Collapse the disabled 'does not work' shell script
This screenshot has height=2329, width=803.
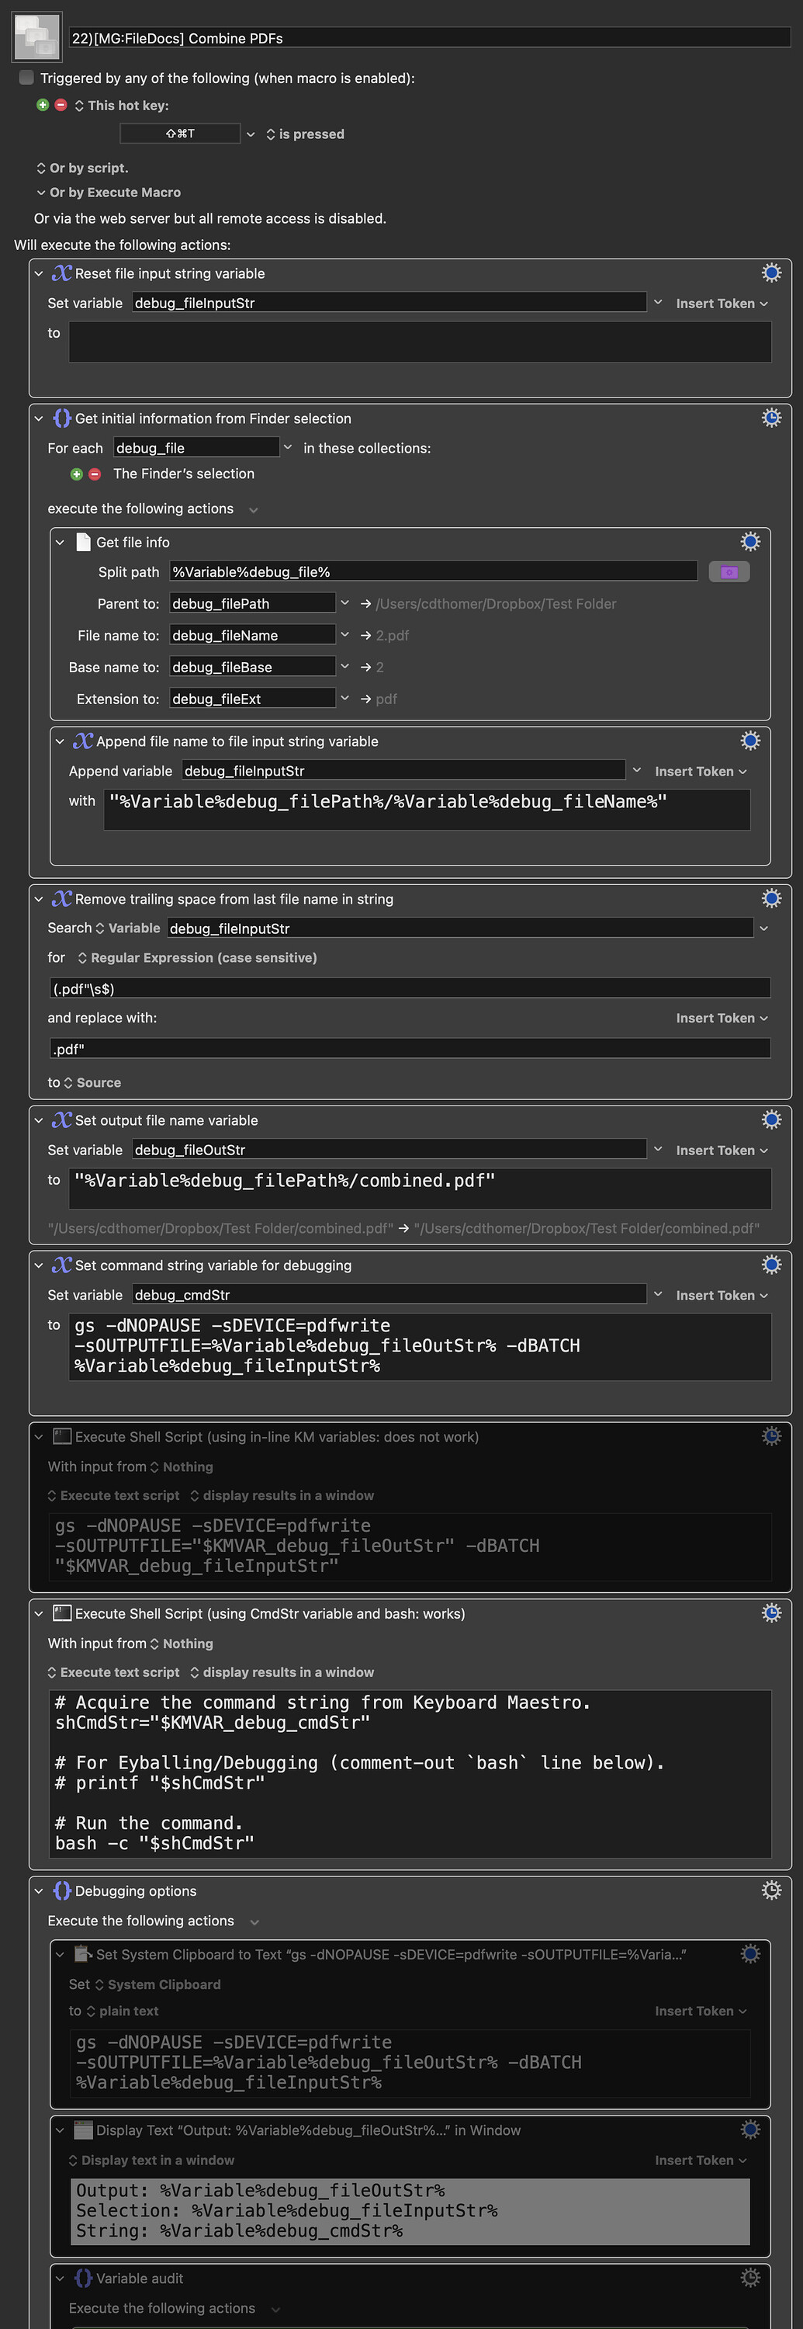pos(39,1438)
